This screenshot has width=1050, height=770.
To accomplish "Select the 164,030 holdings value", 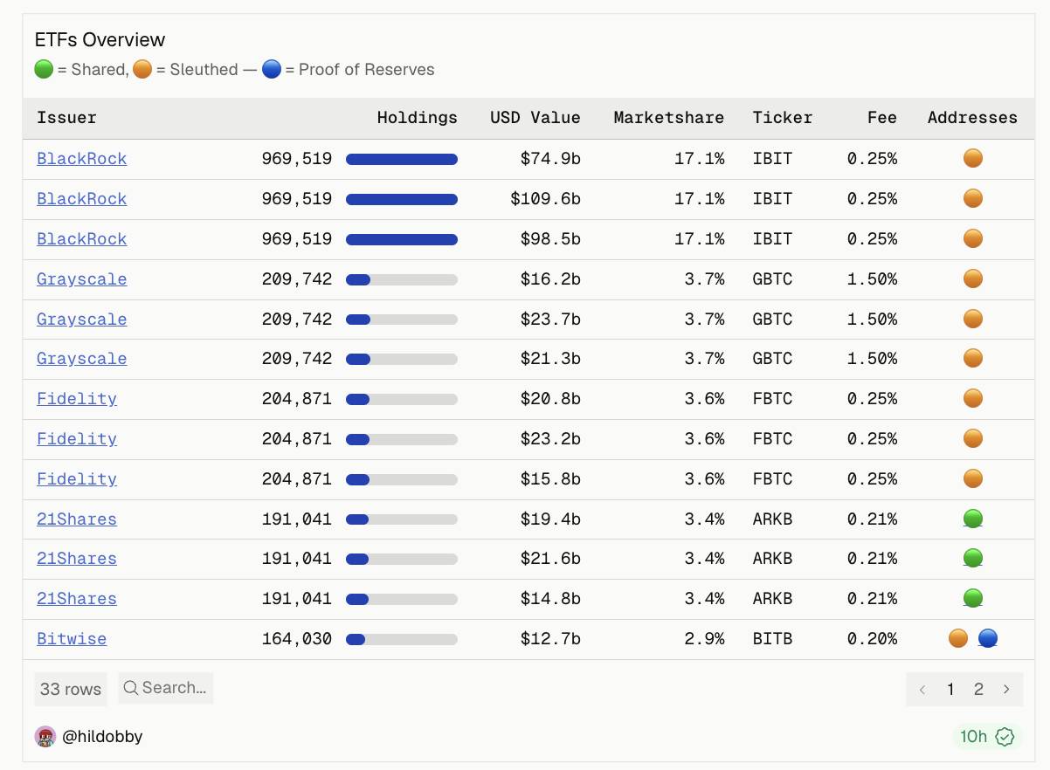I will coord(297,639).
